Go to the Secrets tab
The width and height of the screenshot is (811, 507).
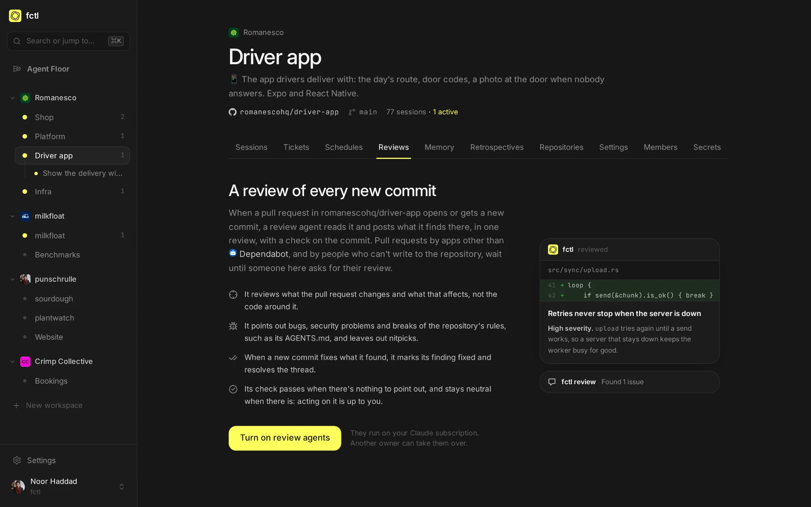coord(707,147)
